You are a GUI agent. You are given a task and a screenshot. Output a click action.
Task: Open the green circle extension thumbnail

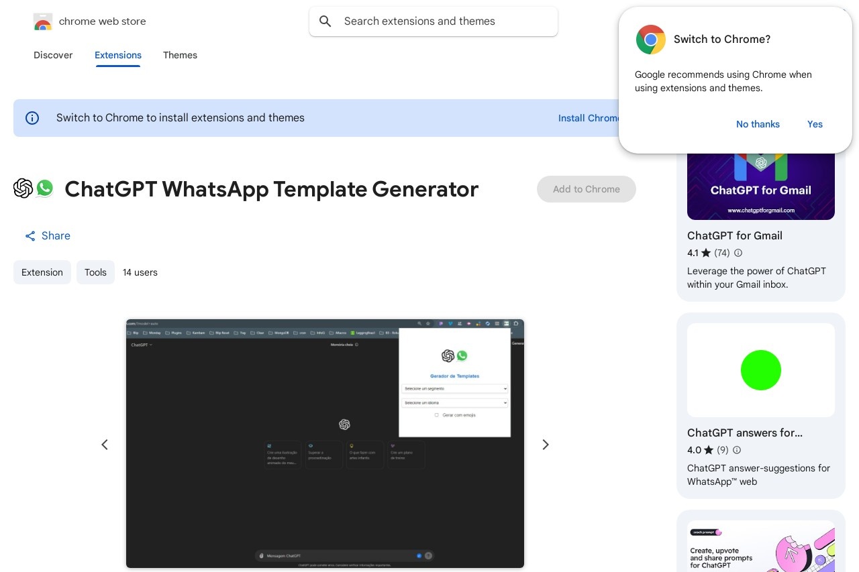[761, 370]
